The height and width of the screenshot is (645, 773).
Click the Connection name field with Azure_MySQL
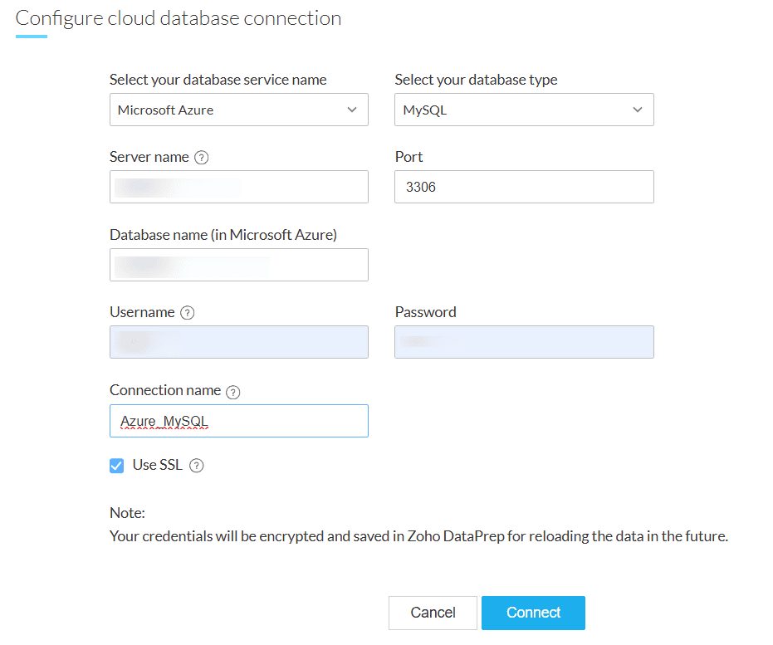238,421
